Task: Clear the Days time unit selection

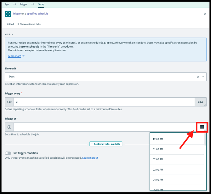Action: coord(198,77)
